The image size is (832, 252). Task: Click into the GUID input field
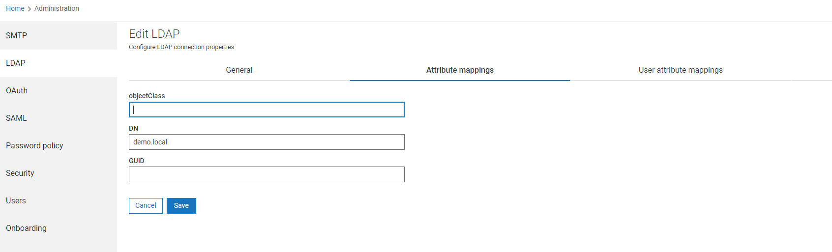pos(267,174)
